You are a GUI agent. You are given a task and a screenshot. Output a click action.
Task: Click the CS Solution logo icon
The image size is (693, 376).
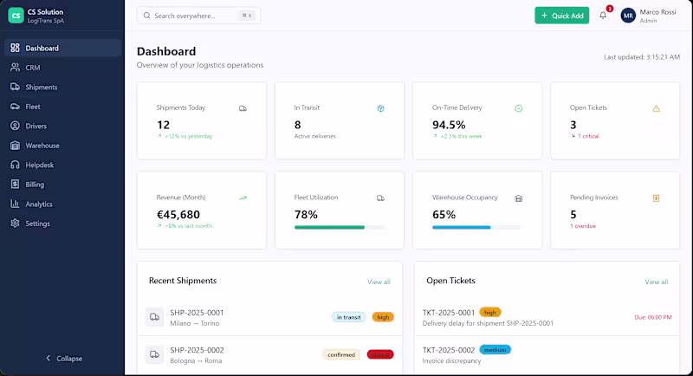pyautogui.click(x=16, y=16)
